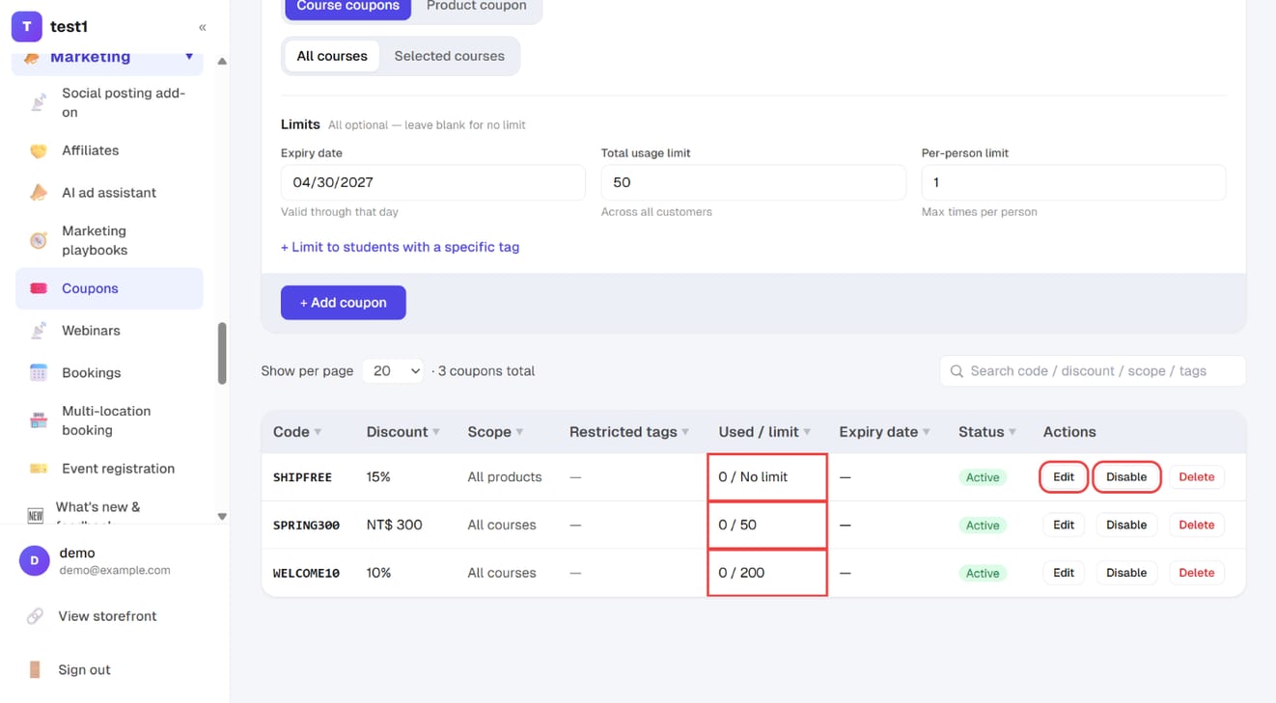Click the Coupons ticket icon
Image resolution: width=1276 pixels, height=703 pixels.
tap(39, 288)
